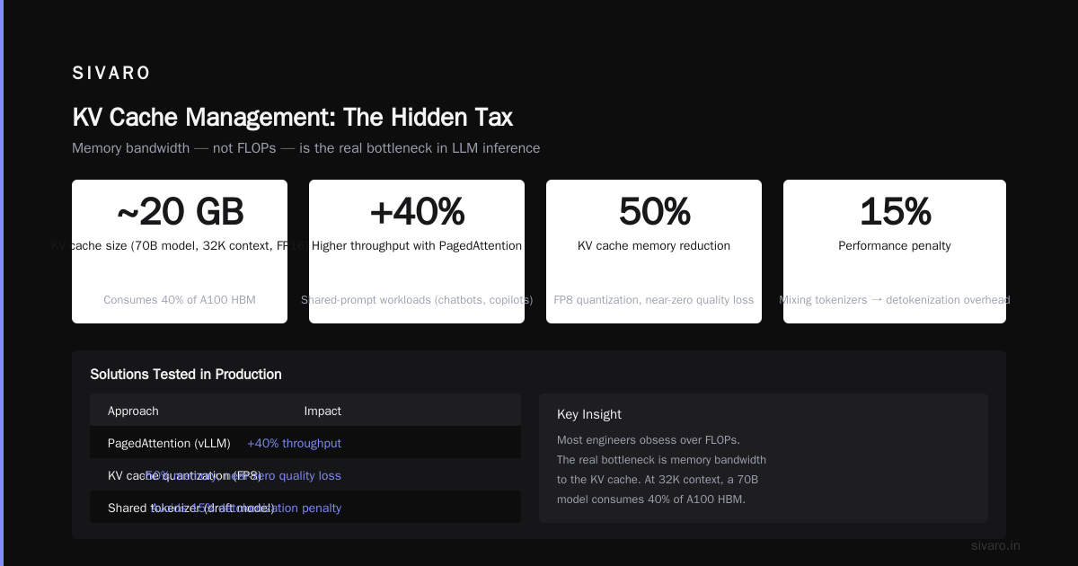1078x566 pixels.
Task: Select the +40% throughput stat card
Action: point(417,252)
